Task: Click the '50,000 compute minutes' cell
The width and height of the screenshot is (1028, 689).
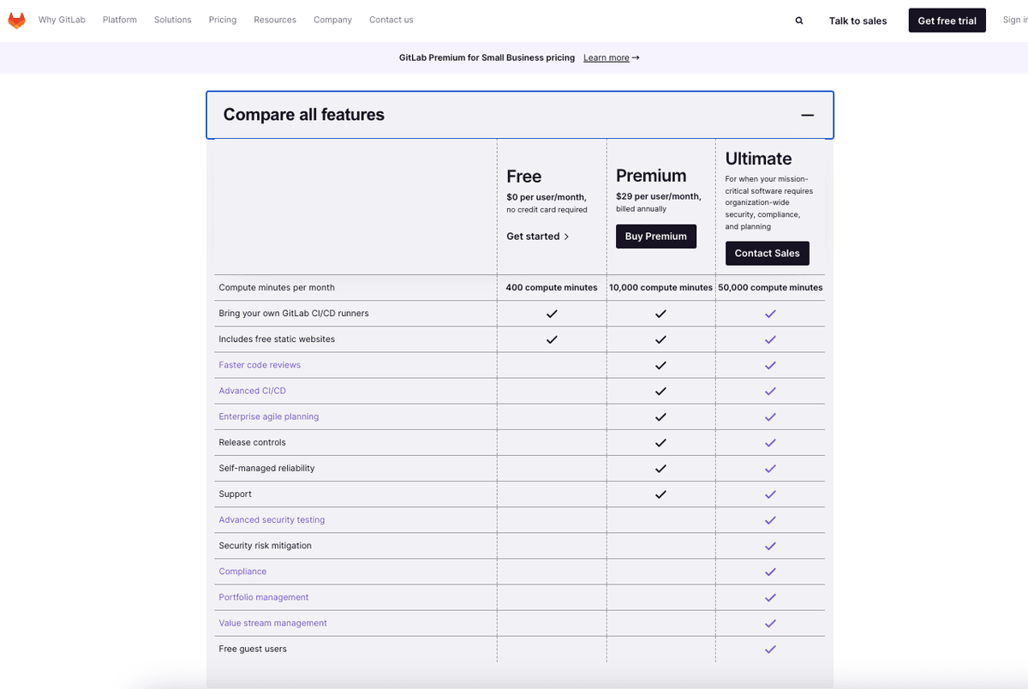Action: [x=770, y=288]
